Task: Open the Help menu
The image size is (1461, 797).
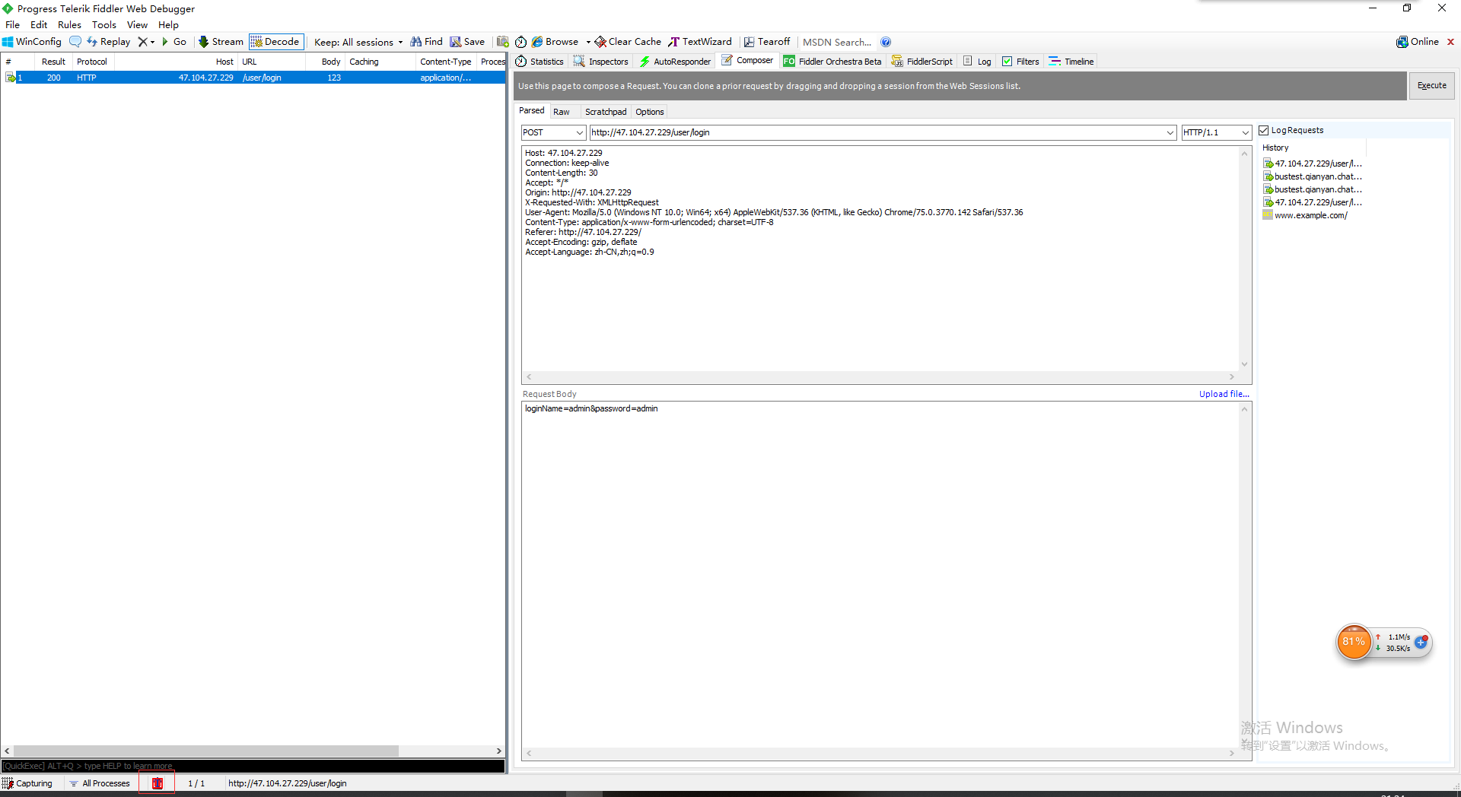Action: pos(168,24)
